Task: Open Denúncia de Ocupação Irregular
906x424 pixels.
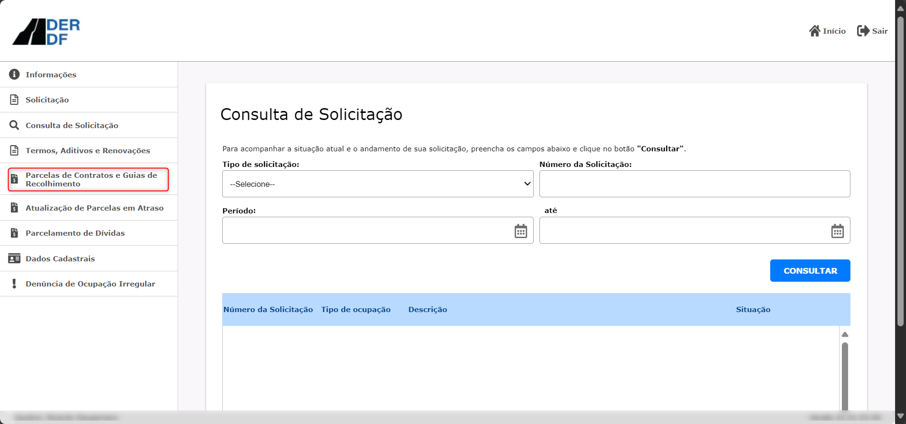Action: (89, 284)
